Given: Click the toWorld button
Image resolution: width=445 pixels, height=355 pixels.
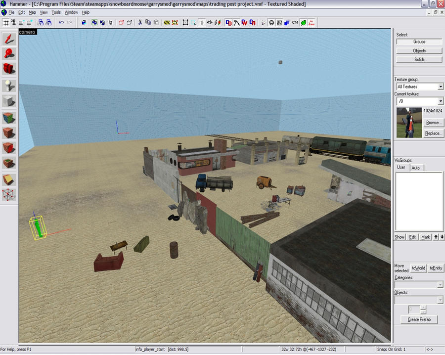Looking at the screenshot, I should 419,268.
